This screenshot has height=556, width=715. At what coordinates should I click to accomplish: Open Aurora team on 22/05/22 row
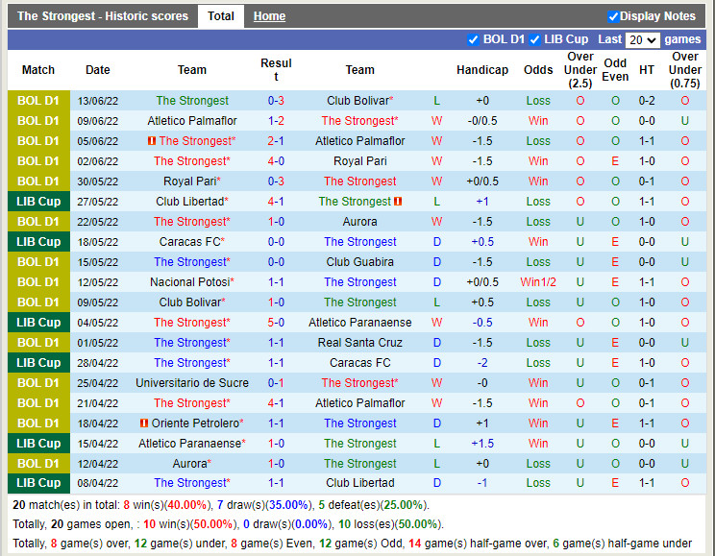click(359, 222)
